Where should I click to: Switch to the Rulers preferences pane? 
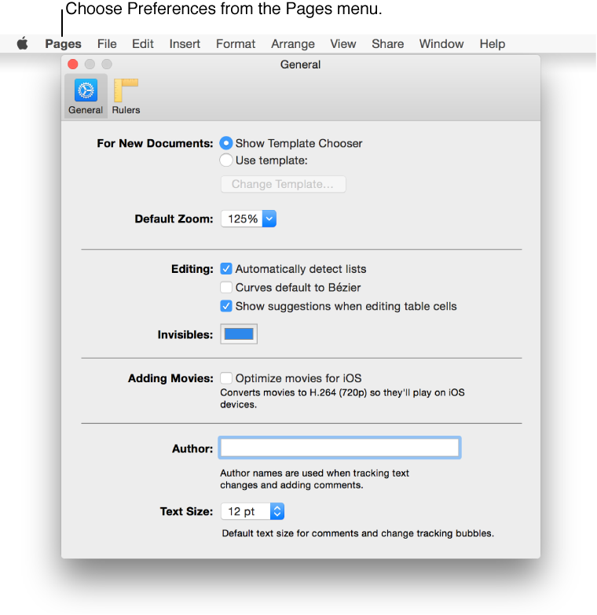click(x=126, y=96)
